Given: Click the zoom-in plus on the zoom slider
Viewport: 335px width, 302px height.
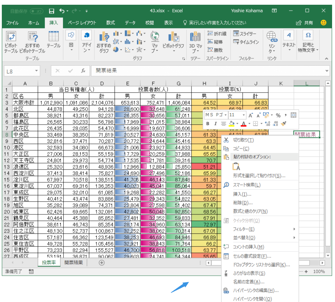Looking at the screenshot, I should tap(306, 272).
